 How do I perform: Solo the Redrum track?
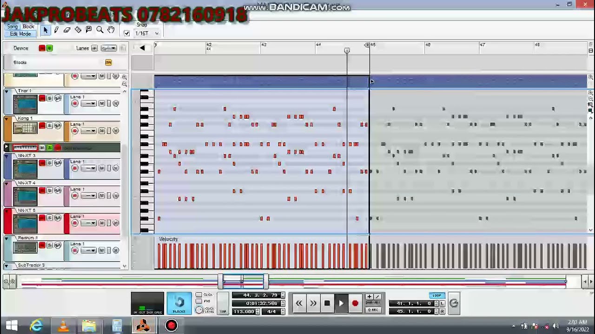(50, 245)
